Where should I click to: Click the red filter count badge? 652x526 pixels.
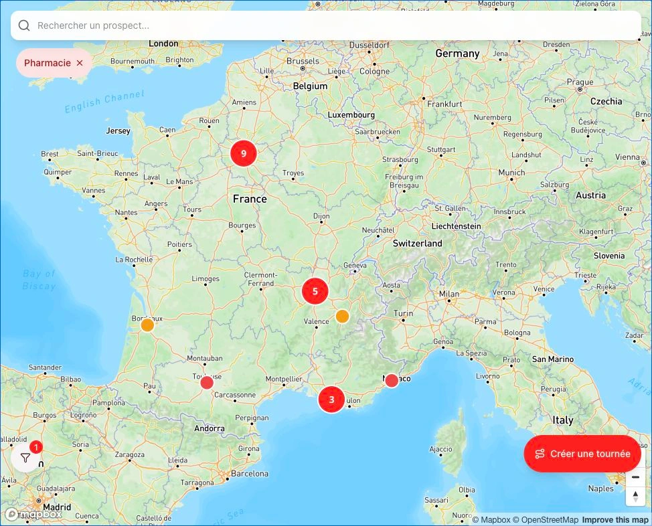36,448
